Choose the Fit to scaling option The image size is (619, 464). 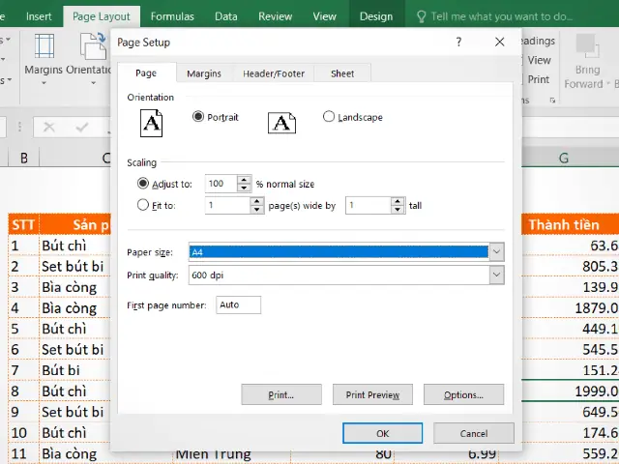pos(142,205)
